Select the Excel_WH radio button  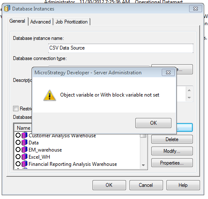(18, 157)
